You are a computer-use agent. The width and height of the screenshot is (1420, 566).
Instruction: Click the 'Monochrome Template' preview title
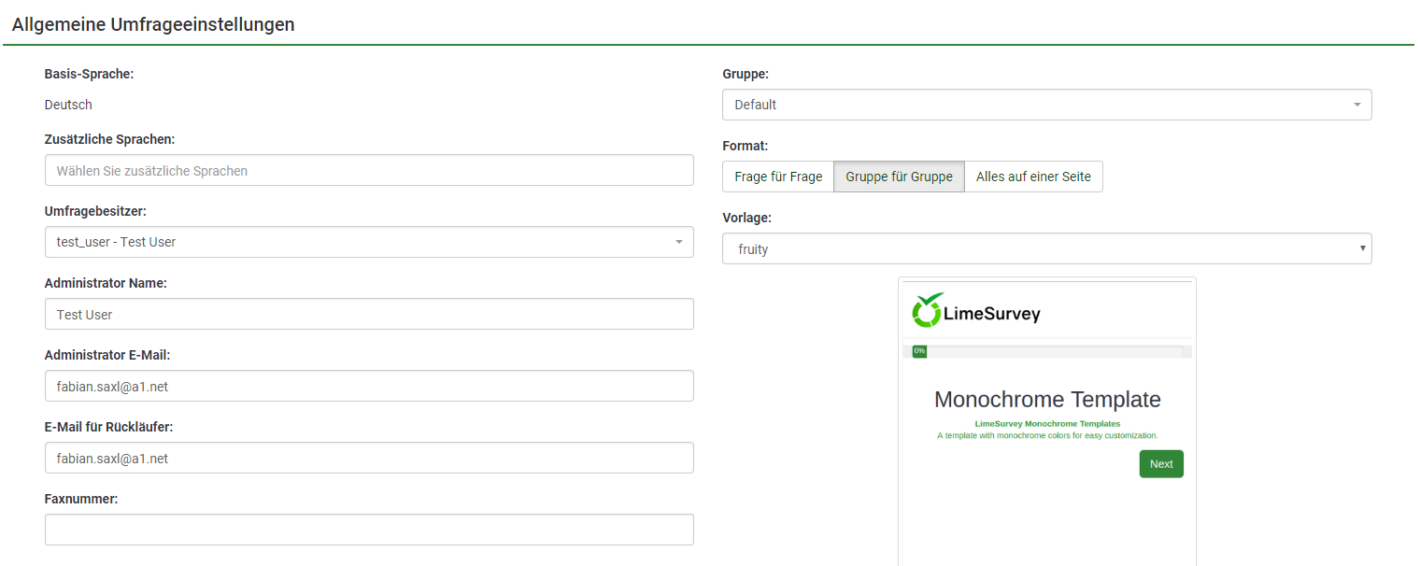click(x=1047, y=400)
